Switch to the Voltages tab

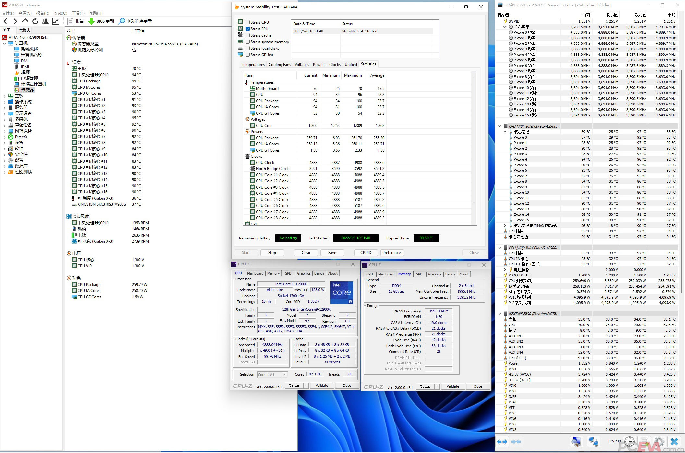(302, 65)
